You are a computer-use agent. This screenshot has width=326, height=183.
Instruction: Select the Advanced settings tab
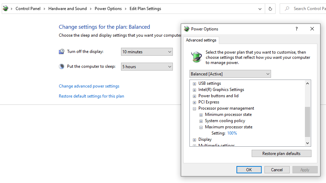pyautogui.click(x=201, y=40)
